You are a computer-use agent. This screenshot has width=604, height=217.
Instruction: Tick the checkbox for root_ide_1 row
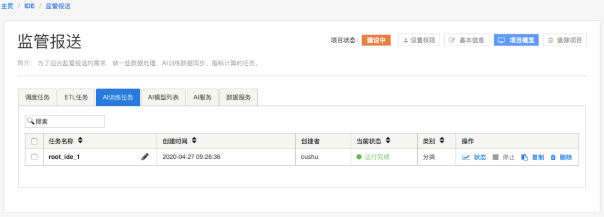point(34,157)
